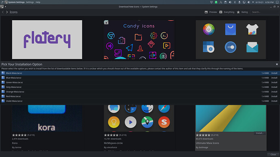Click the Preview view mode icon
Image resolution: width=280 pixels, height=157 pixels.
click(x=206, y=12)
